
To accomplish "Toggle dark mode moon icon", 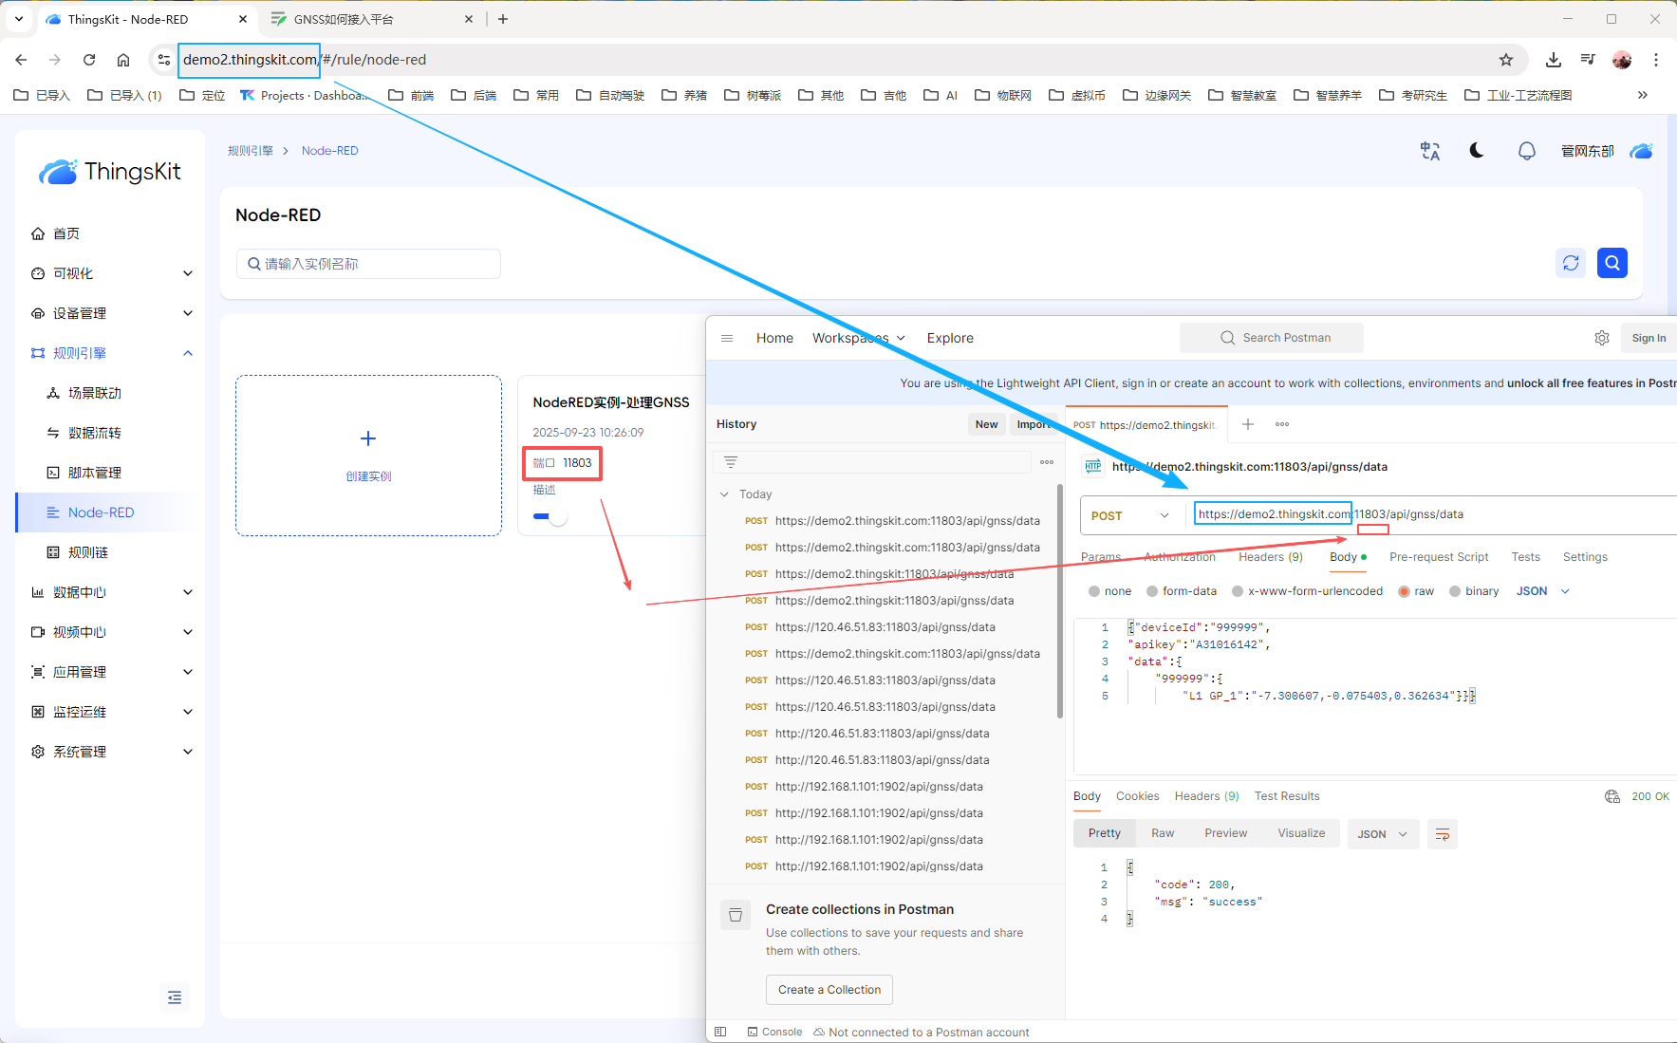I will [1477, 151].
